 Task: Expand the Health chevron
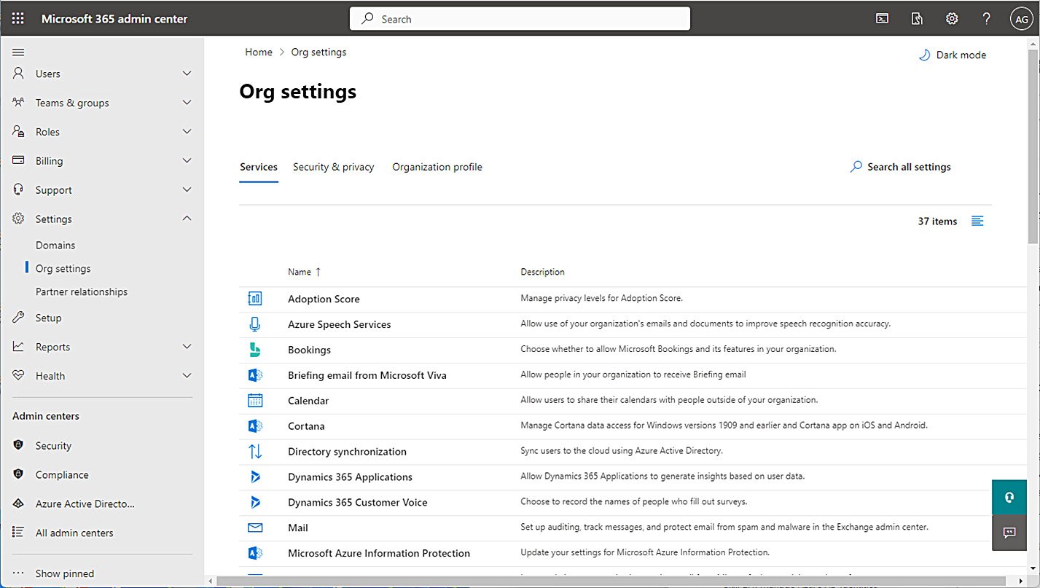click(187, 376)
